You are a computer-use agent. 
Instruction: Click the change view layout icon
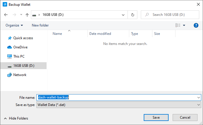point(178,25)
